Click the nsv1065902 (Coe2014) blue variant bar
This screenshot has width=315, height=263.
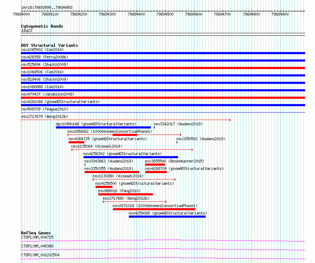[163, 53]
